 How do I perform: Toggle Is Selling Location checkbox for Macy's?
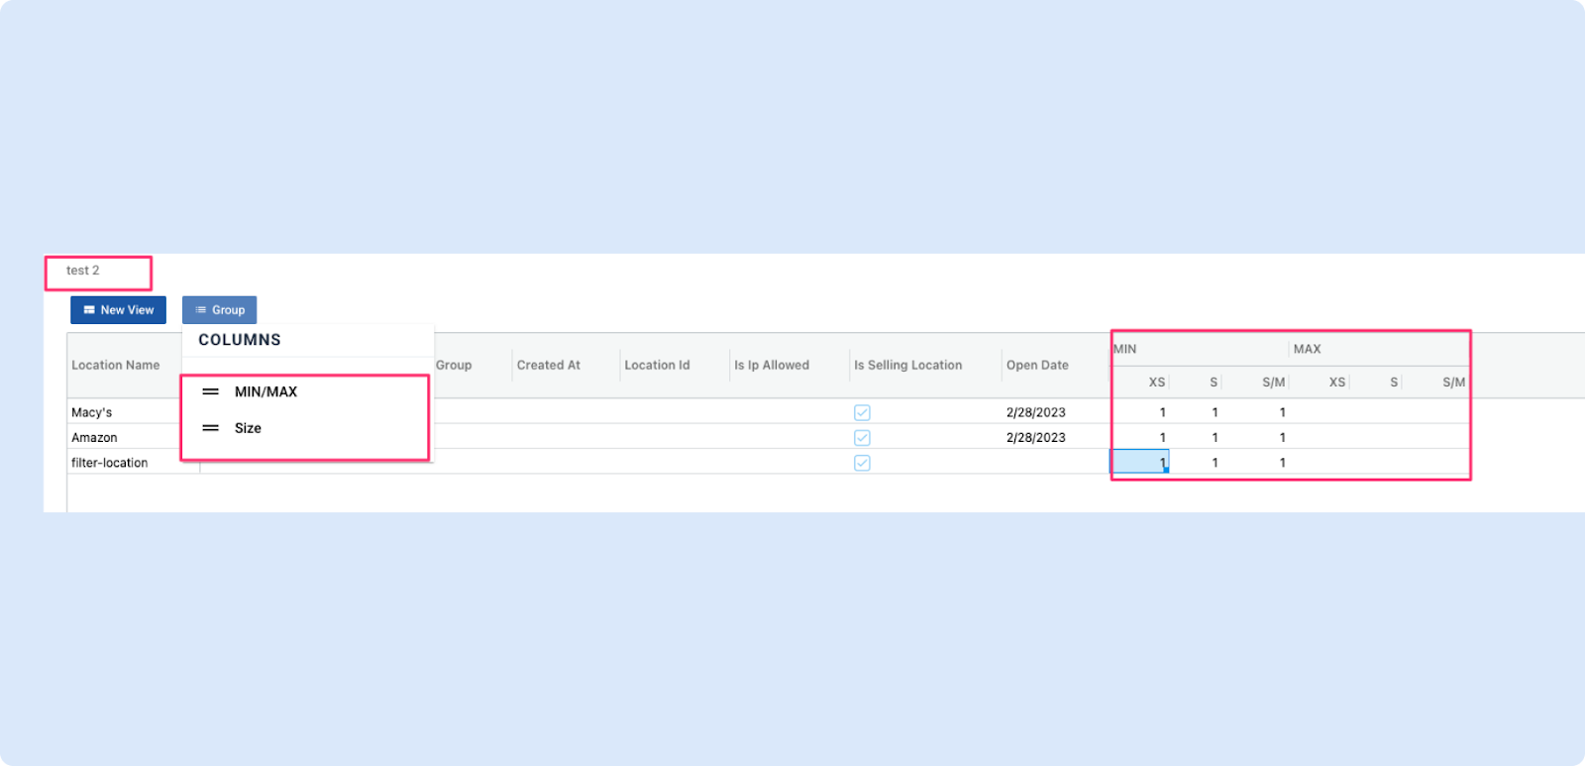[x=862, y=412]
